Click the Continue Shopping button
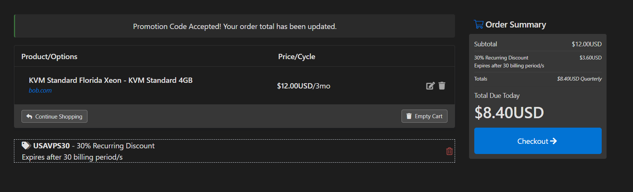The width and height of the screenshot is (633, 192). click(x=54, y=116)
